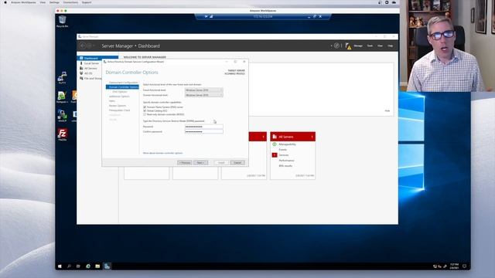Click the Confirm password field
495x278 pixels.
point(203,131)
